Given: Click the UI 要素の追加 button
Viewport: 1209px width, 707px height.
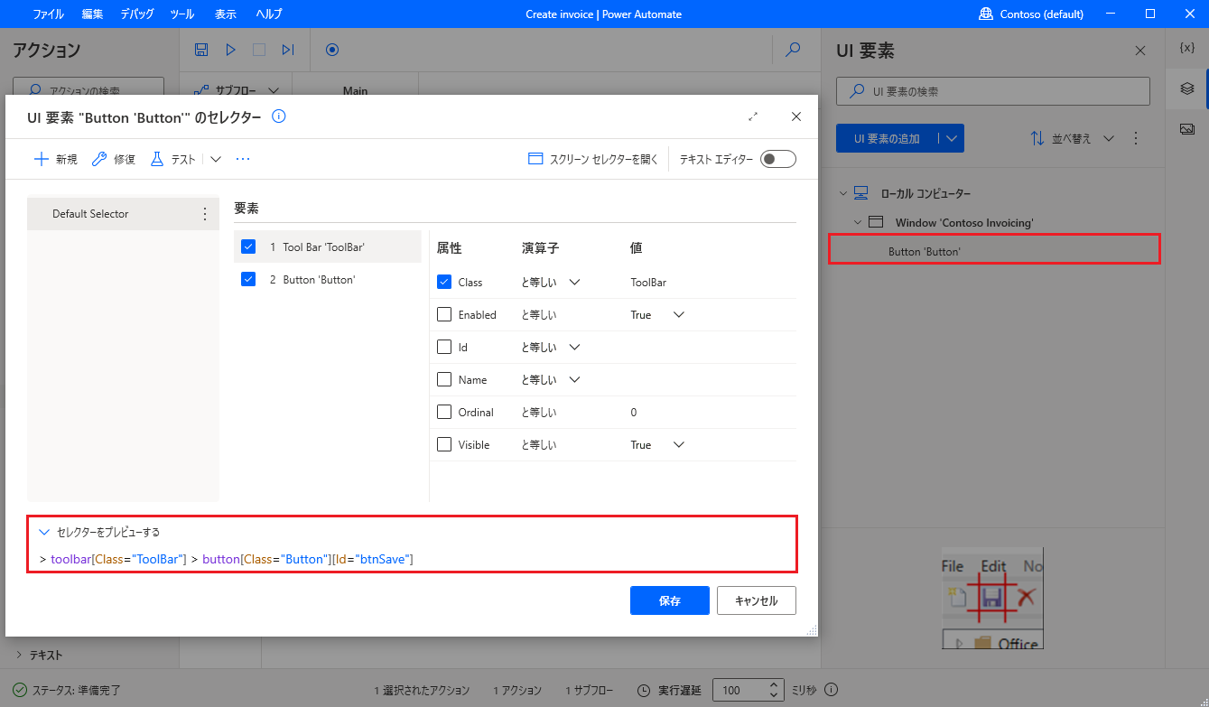Looking at the screenshot, I should (887, 138).
